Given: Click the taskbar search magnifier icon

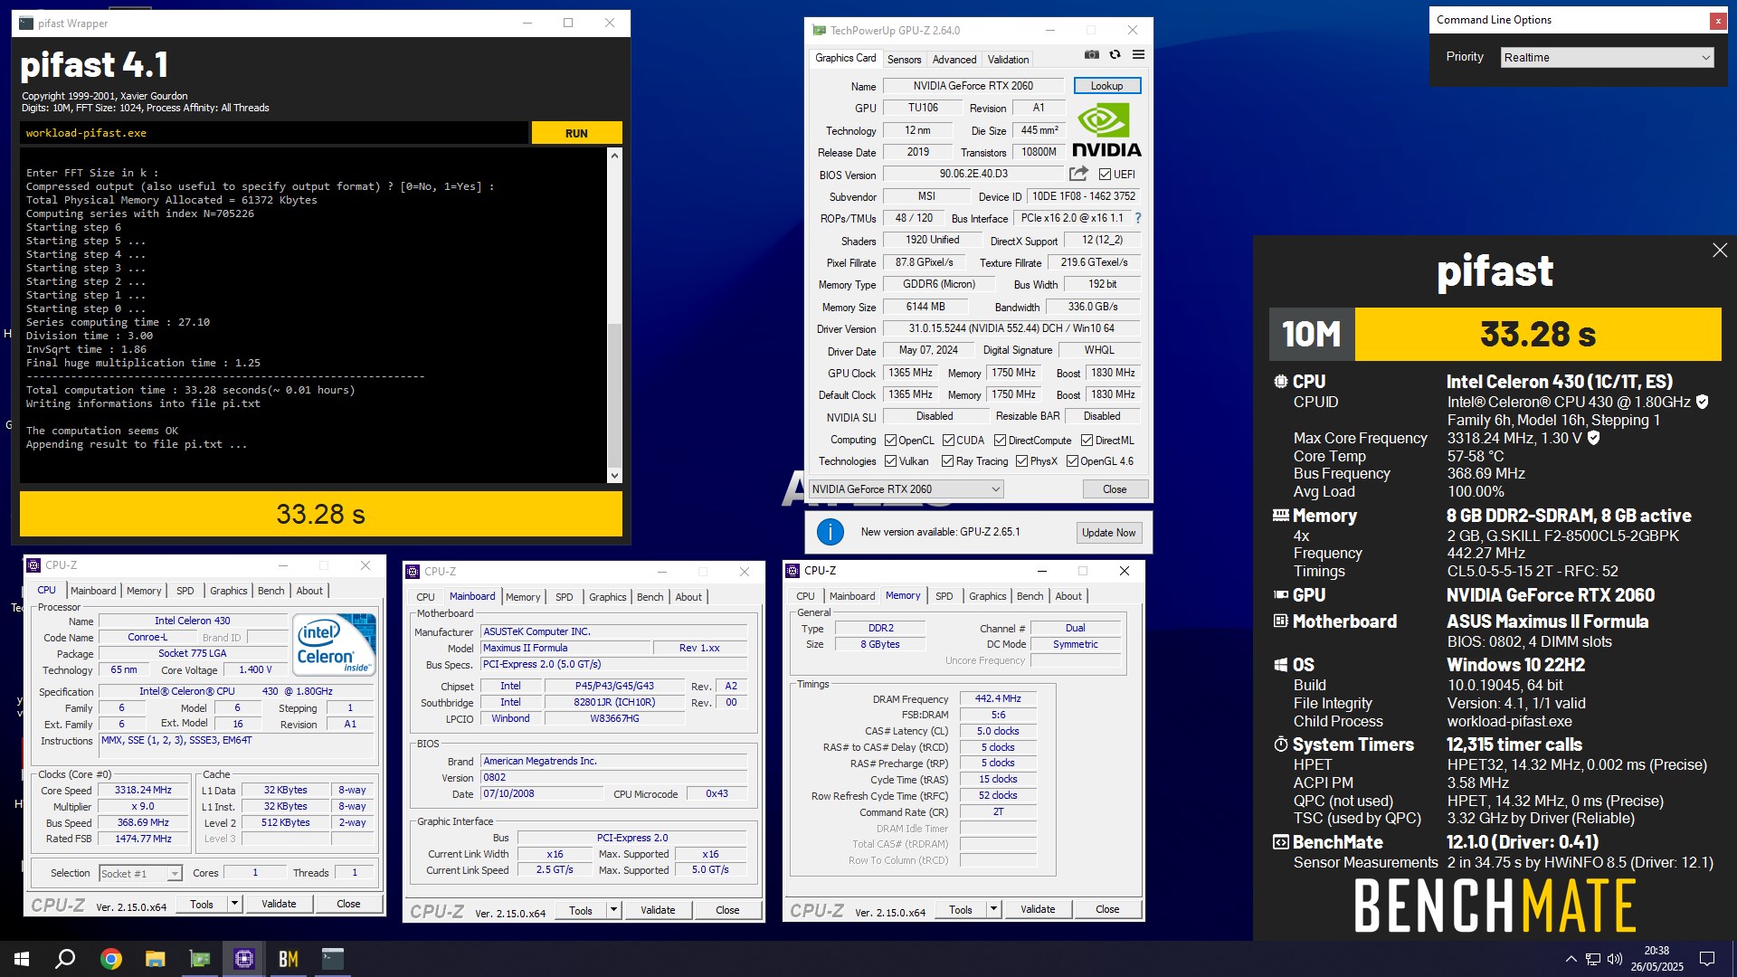Looking at the screenshot, I should pos(65,959).
